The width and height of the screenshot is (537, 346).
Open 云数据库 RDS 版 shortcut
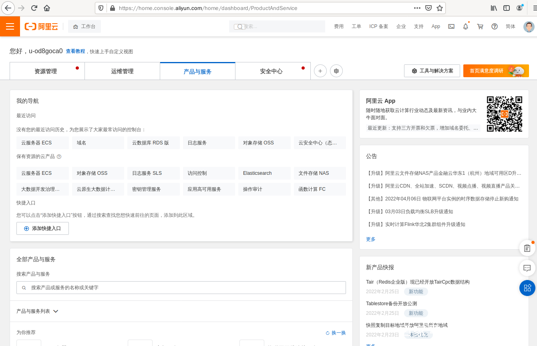tap(153, 143)
